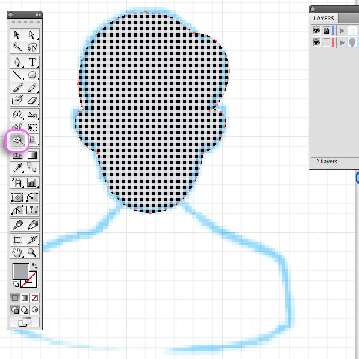Image resolution: width=359 pixels, height=359 pixels.
Task: Select the plug-shaped pen tool
Action: (17, 225)
